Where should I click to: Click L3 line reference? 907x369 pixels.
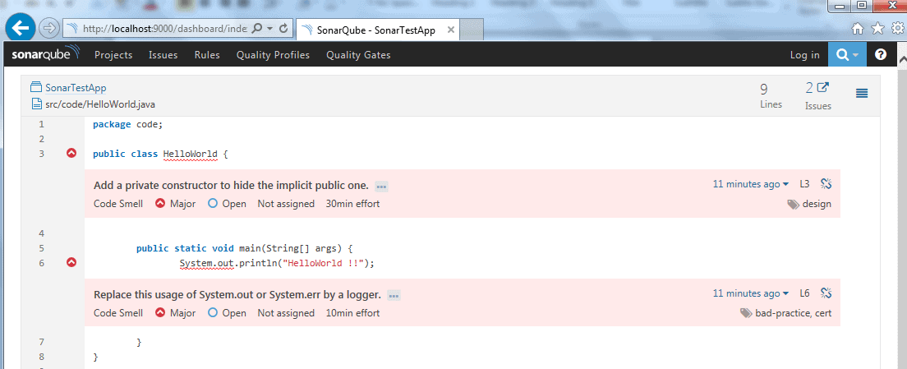(804, 184)
